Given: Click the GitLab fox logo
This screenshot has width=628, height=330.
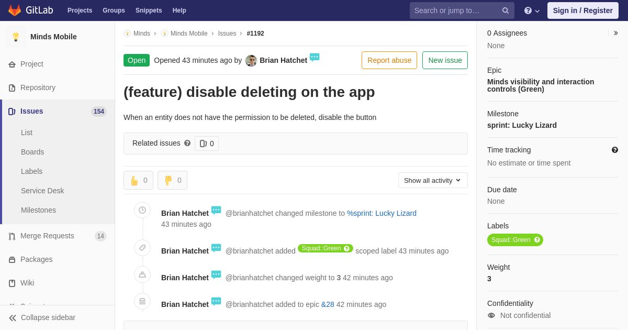Looking at the screenshot, I should tap(15, 10).
